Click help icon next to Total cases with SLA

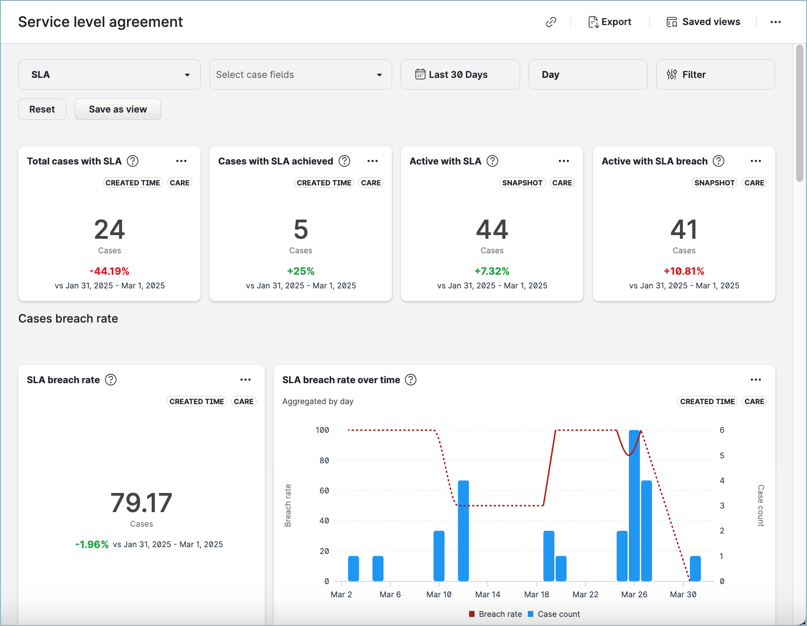(133, 161)
